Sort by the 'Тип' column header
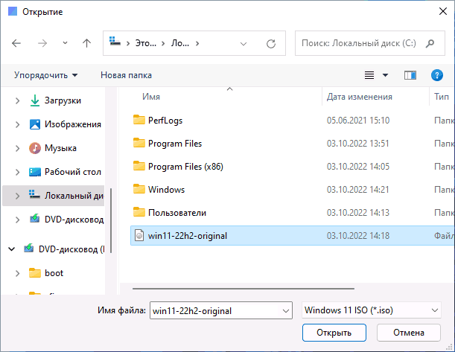Viewport: 455px width, 352px height. (442, 97)
